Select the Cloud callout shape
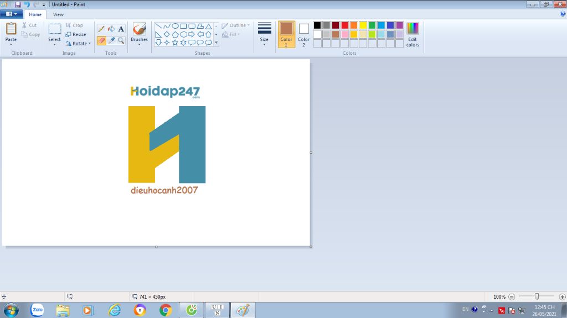567x318 pixels. click(x=208, y=43)
